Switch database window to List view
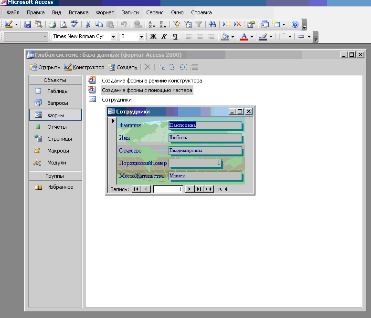 click(183, 67)
